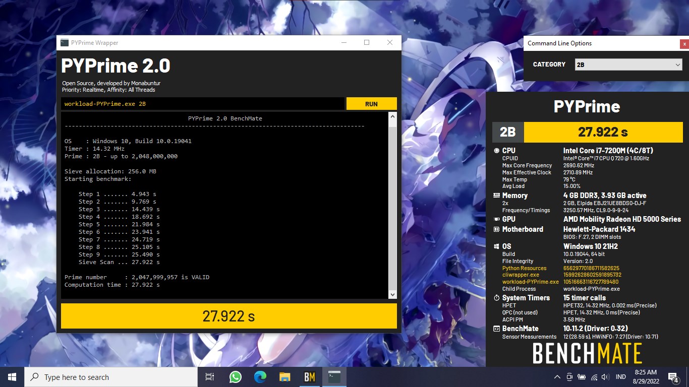689x387 pixels.
Task: Click the yellow RUN button
Action: 371,104
